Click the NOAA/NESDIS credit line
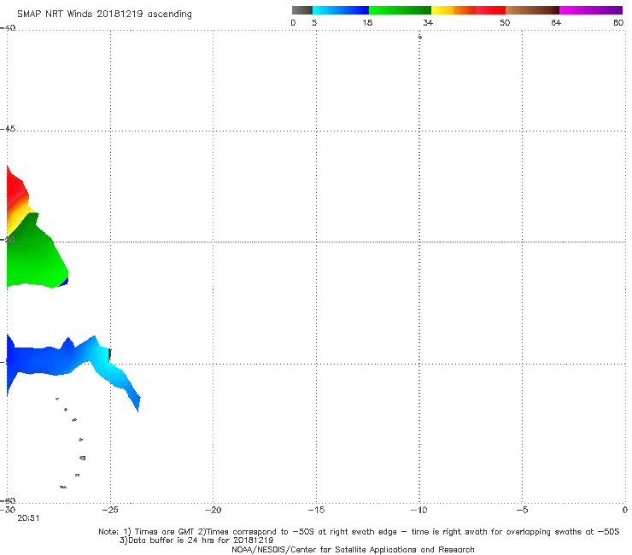 coord(353,550)
